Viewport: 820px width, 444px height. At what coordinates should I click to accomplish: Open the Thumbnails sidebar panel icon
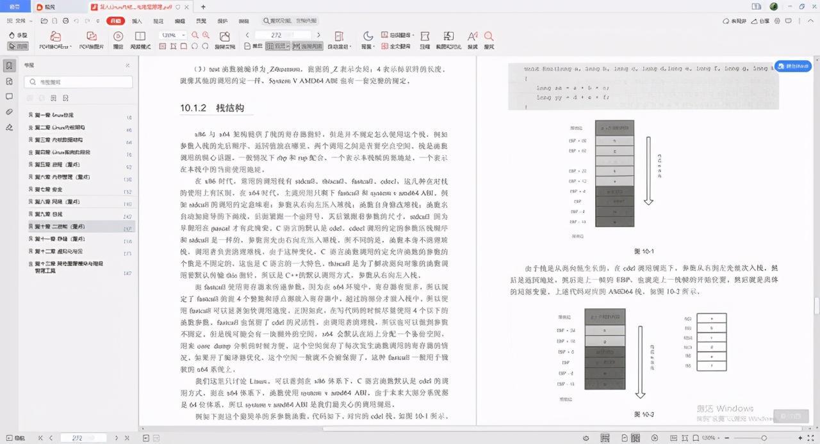(10, 81)
